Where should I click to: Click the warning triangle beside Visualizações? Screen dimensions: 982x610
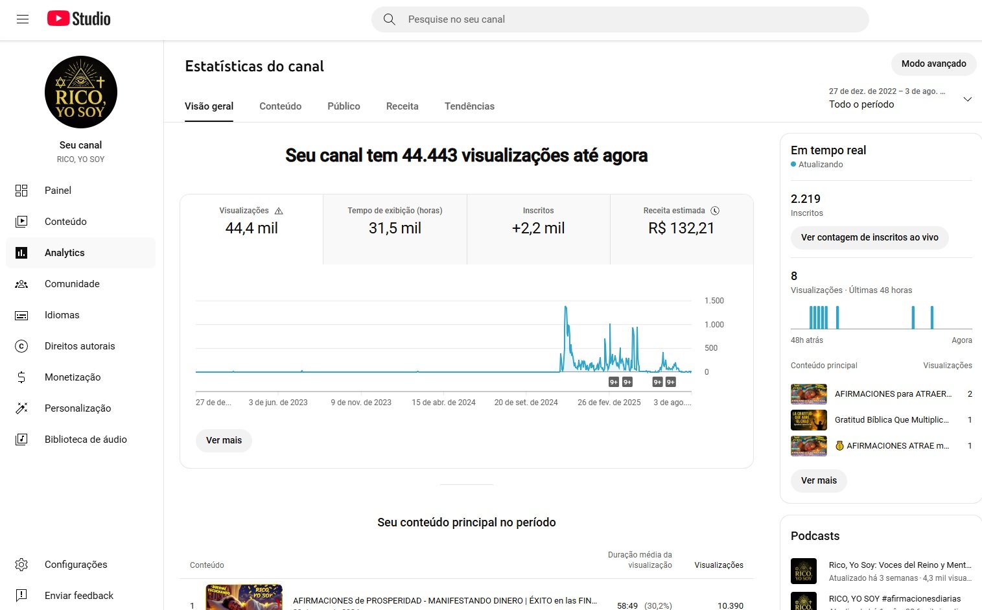click(279, 211)
